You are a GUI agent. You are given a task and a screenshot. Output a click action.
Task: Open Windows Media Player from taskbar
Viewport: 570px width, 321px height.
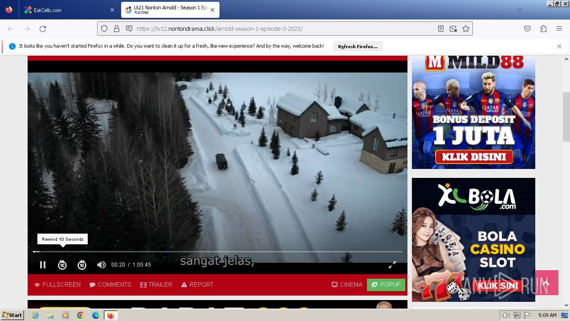65,315
